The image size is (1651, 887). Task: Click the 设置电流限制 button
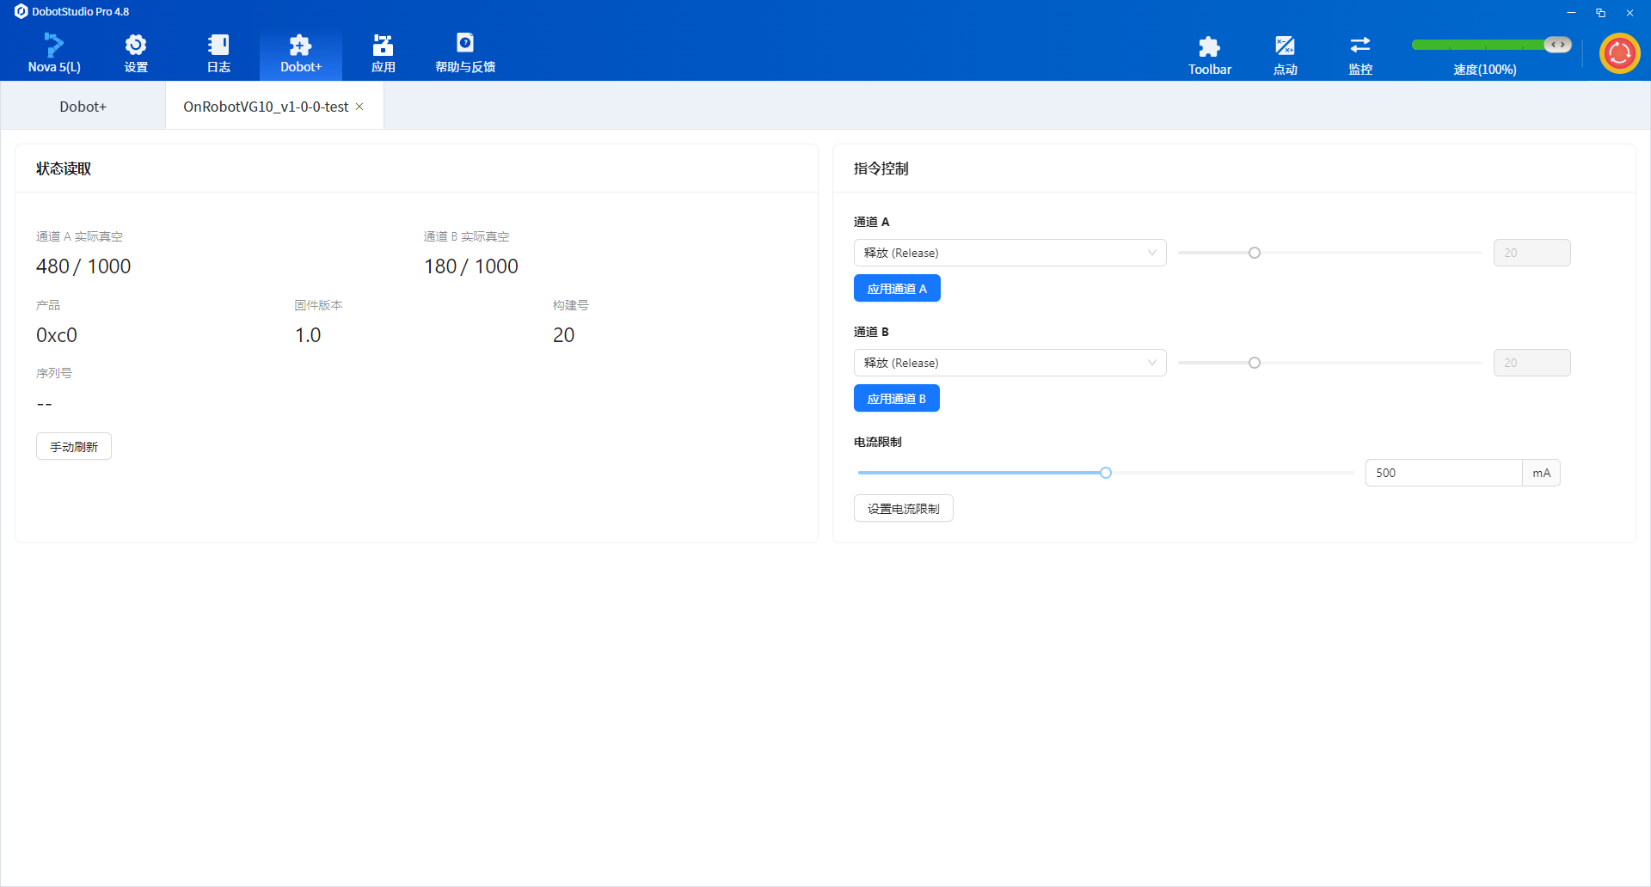[x=904, y=509]
